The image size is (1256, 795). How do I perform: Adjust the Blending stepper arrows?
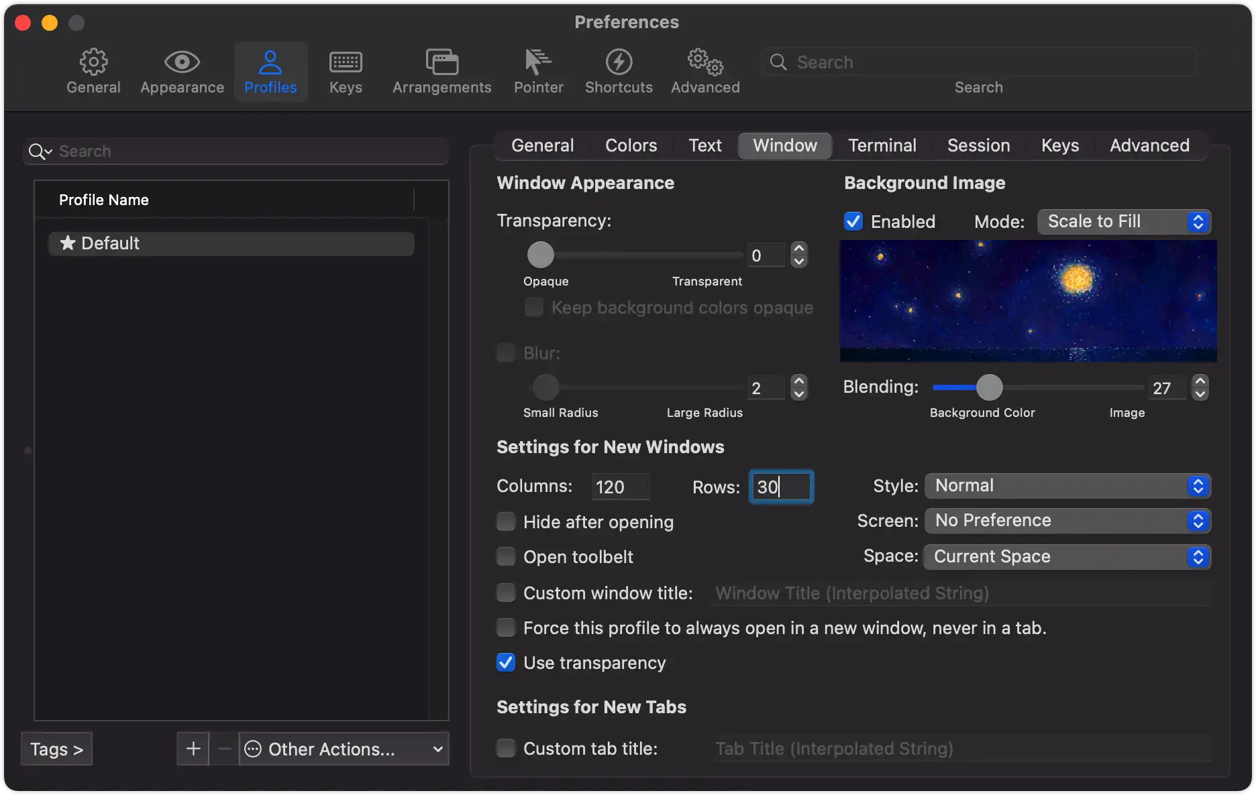click(1200, 387)
